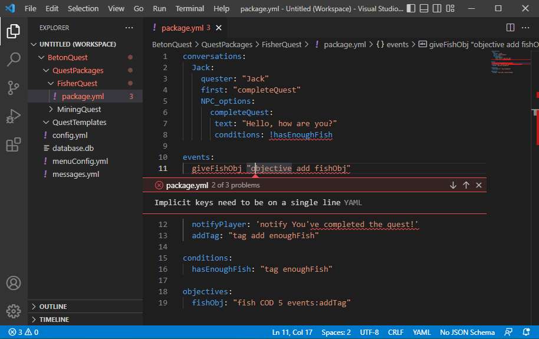
Task: Open the Accounts menu icon
Action: 14,283
